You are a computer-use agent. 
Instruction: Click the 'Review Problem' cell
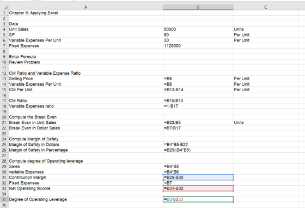point(86,62)
